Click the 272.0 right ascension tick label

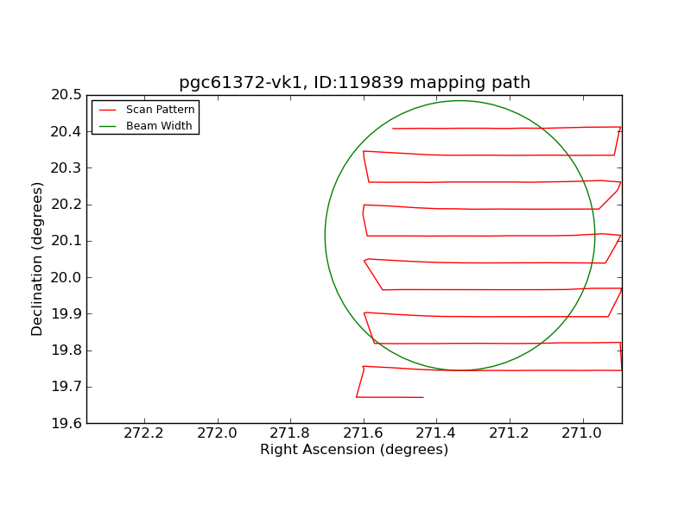click(x=217, y=433)
